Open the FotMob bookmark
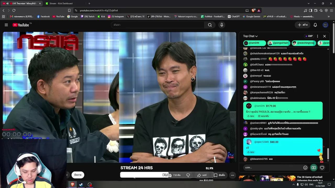Screen dimensions: 335x188 click(213, 16)
